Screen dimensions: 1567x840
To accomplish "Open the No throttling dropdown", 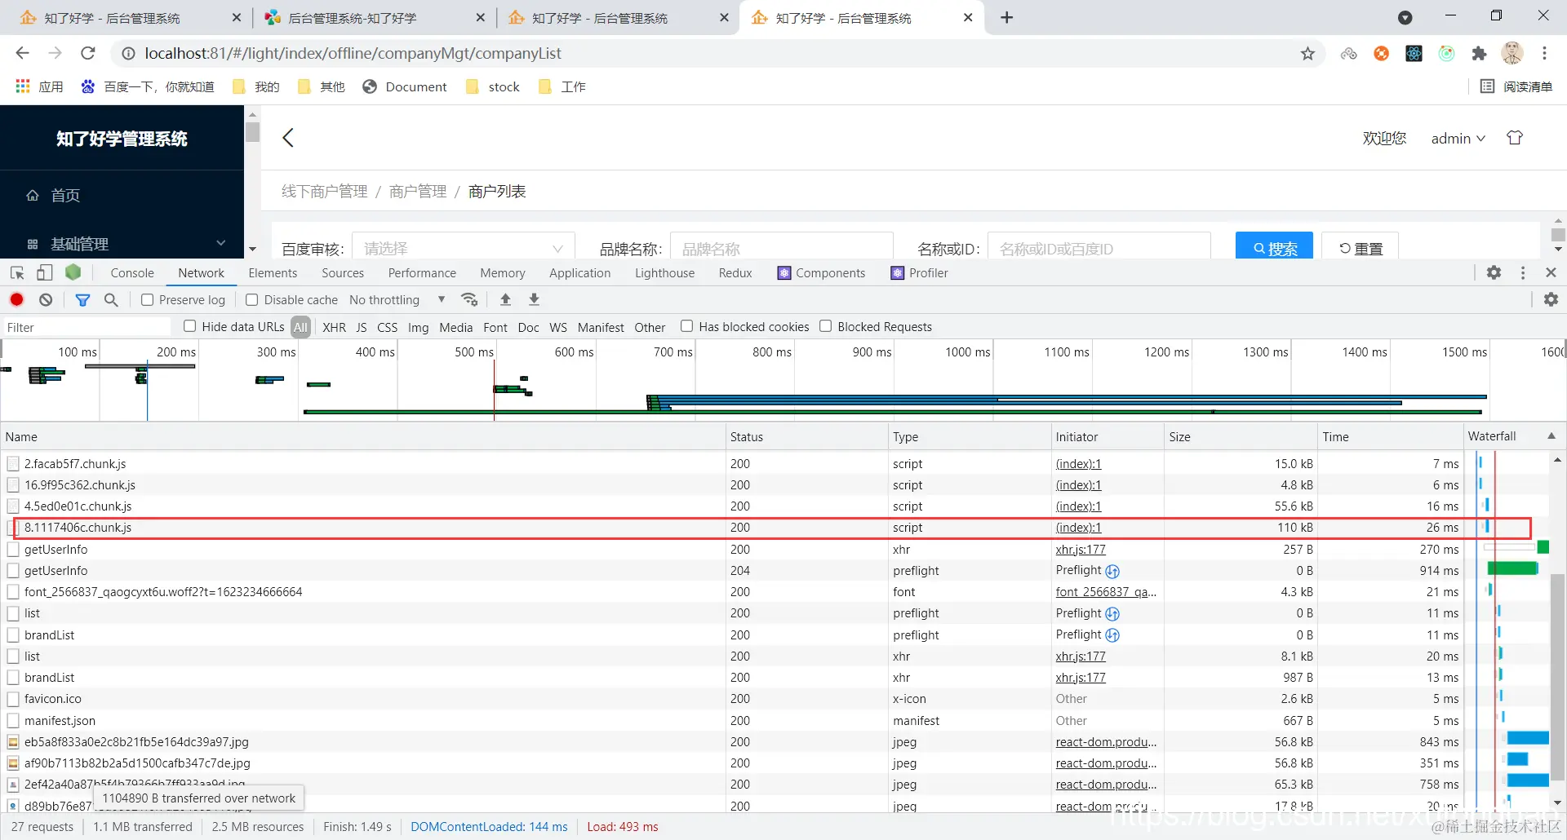I will tap(397, 299).
